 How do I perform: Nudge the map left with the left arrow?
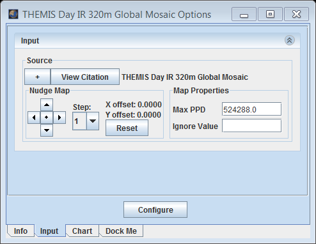point(34,118)
